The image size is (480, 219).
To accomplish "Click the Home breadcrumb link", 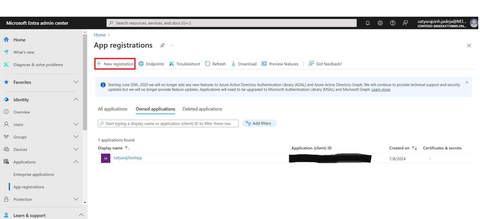I will tap(100, 35).
